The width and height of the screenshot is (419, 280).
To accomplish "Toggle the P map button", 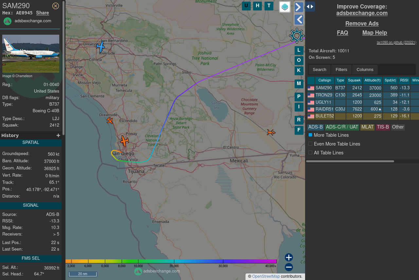I will click(299, 97).
